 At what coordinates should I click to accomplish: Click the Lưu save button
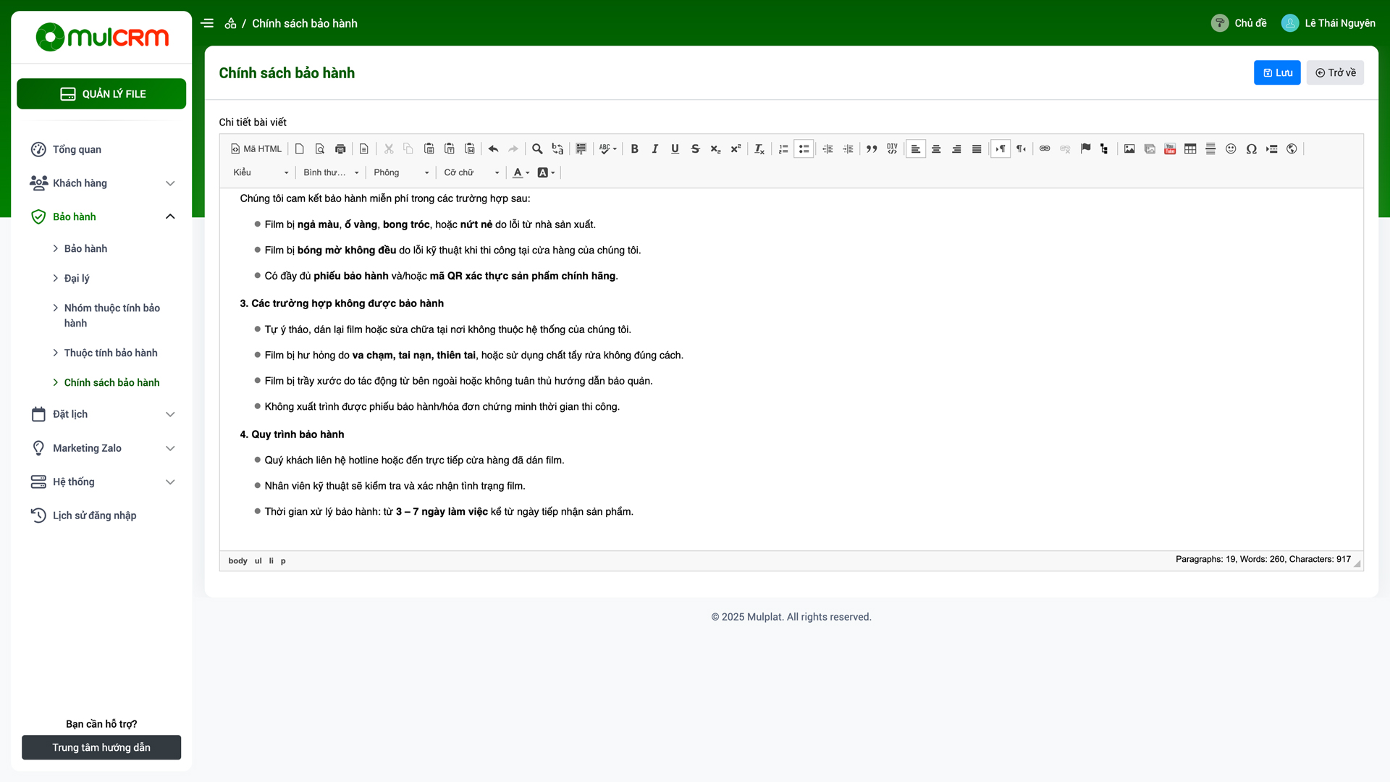pyautogui.click(x=1277, y=72)
